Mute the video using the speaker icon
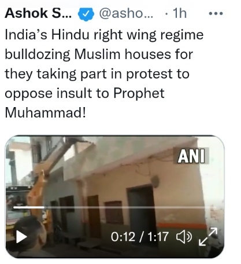The image size is (241, 264). point(184,237)
